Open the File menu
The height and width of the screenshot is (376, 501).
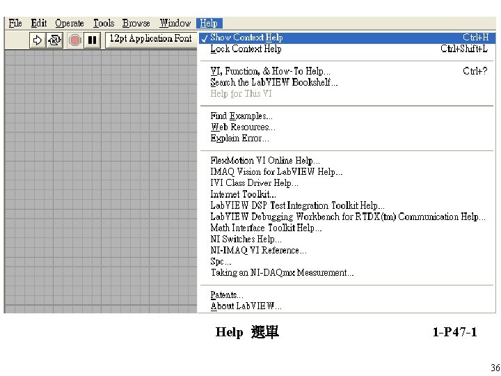[15, 24]
